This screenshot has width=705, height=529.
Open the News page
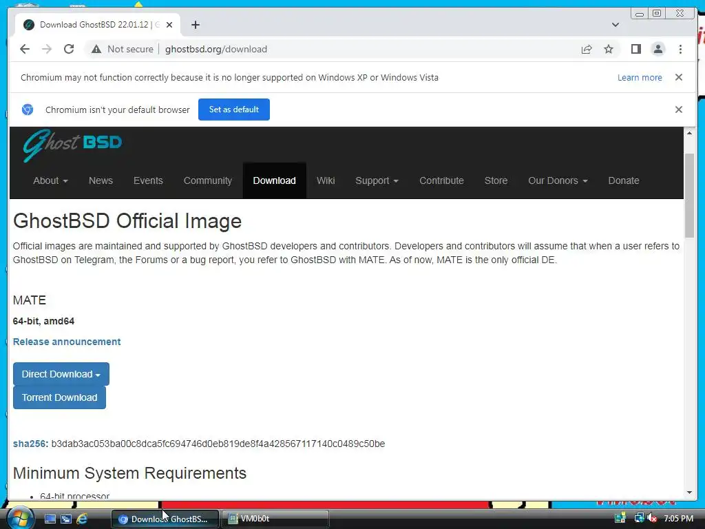point(101,180)
